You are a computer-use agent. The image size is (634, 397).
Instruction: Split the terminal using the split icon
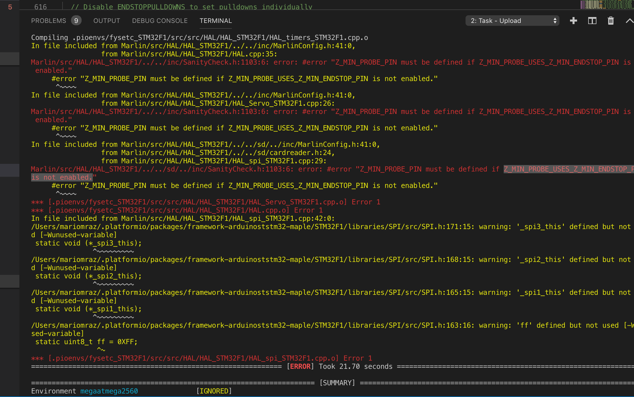(592, 21)
